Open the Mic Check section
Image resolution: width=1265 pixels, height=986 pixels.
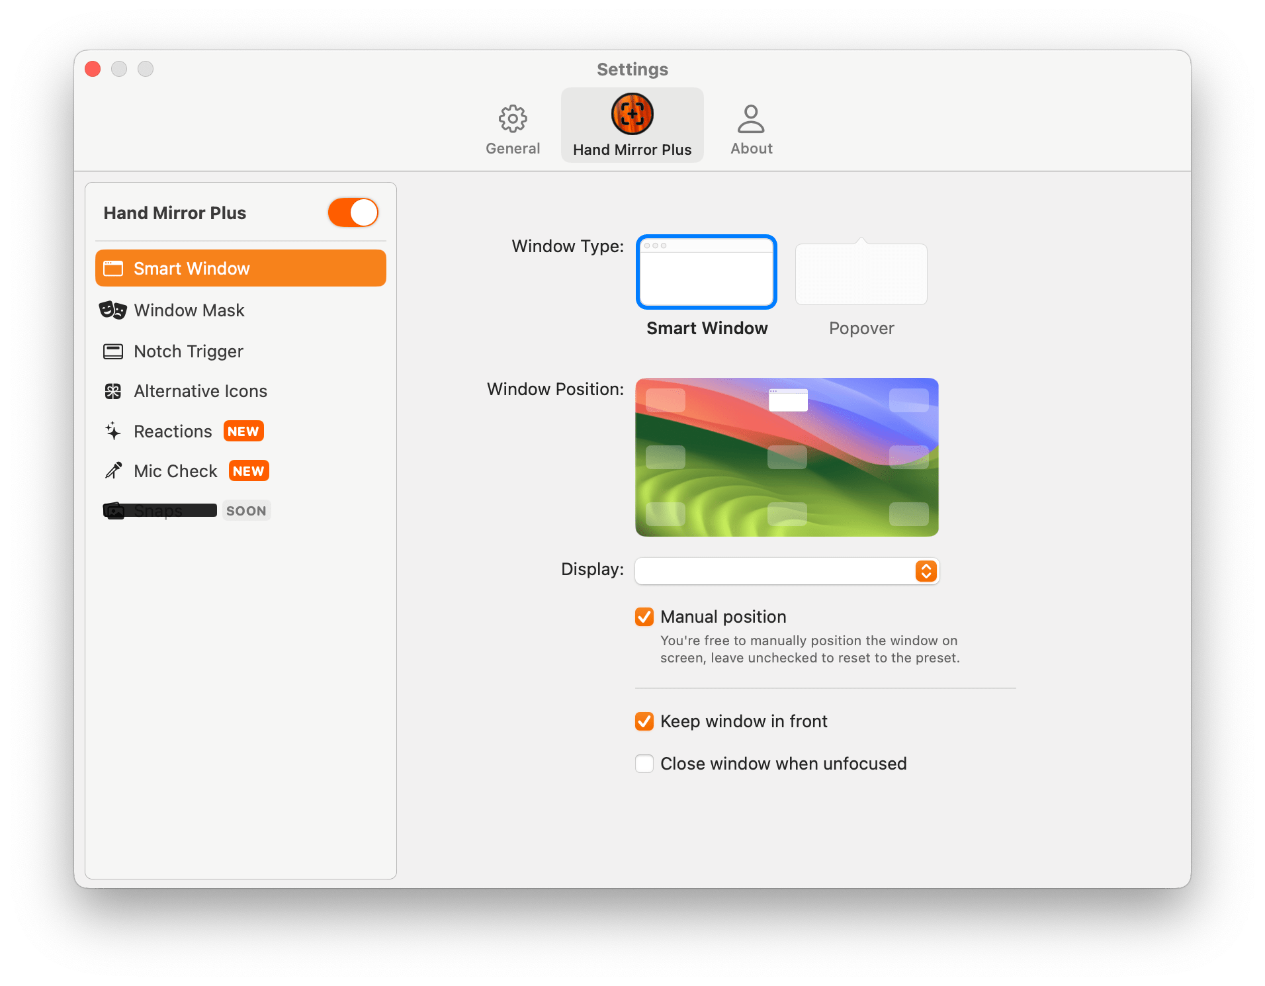tap(241, 471)
